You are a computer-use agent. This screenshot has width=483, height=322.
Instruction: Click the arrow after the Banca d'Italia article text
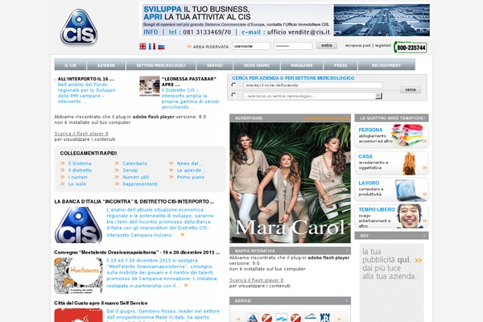click(183, 235)
